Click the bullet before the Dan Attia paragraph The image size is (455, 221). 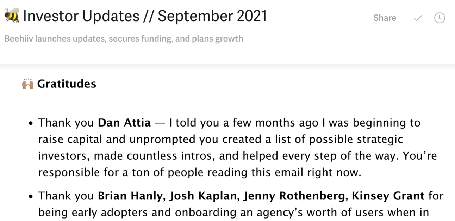(31, 124)
